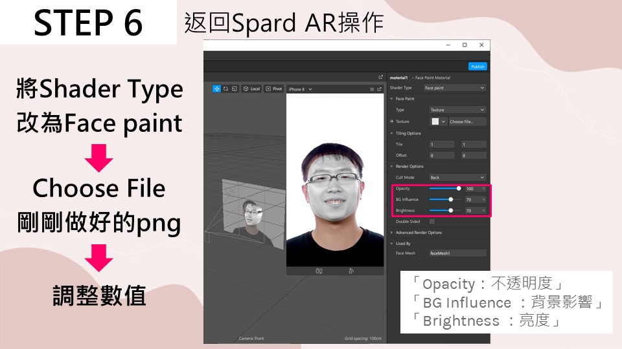Viewport: 622px width, 349px height.
Task: Minimize the Spark AR window
Action: [x=448, y=45]
